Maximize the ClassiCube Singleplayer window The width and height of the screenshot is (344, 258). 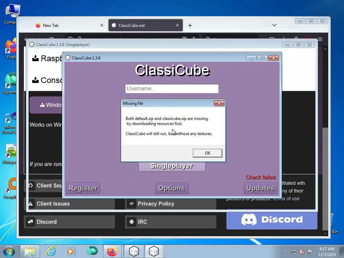pos(298,45)
